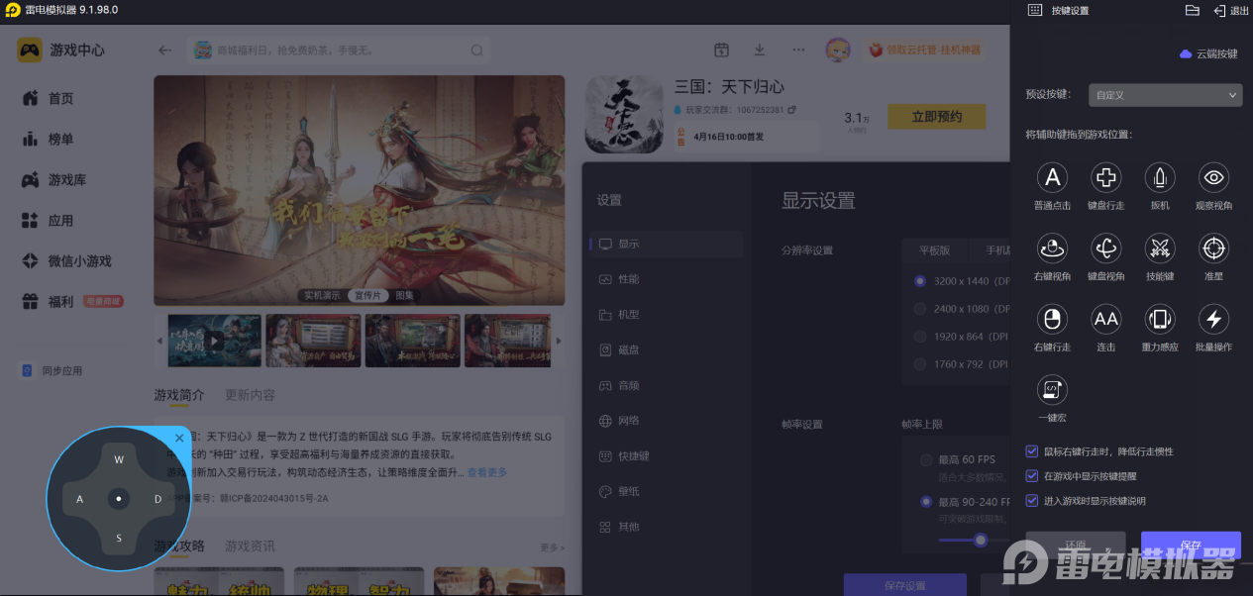Select the 扳机 trigger key icon
Image resolution: width=1253 pixels, height=596 pixels.
pyautogui.click(x=1160, y=178)
